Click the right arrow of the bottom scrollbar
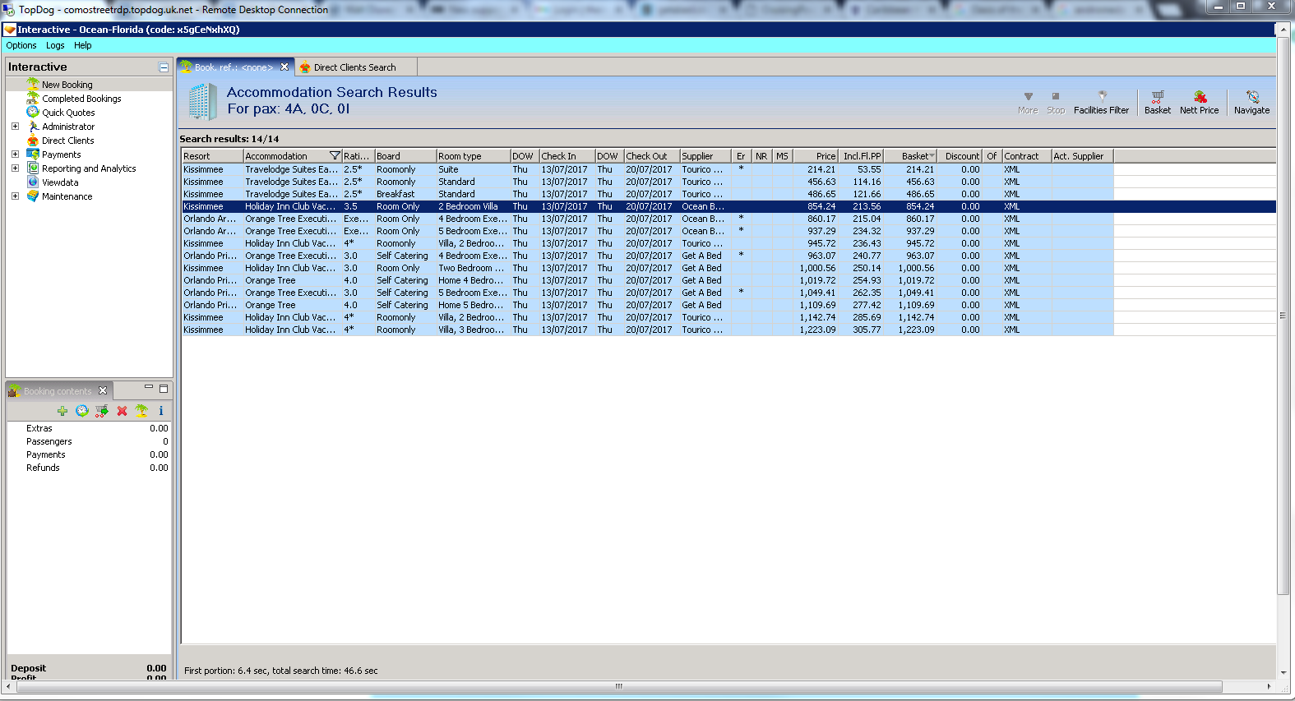This screenshot has height=701, width=1295. (x=1269, y=686)
